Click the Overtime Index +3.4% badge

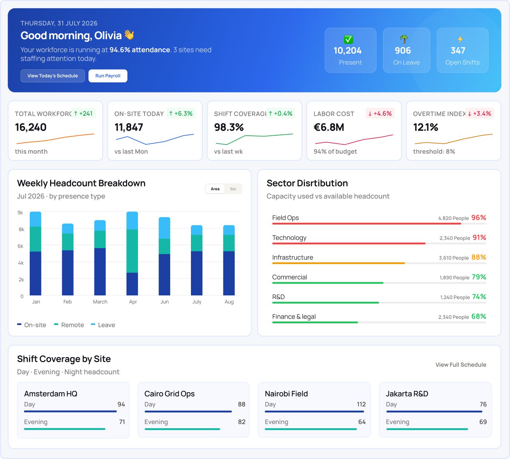point(480,114)
